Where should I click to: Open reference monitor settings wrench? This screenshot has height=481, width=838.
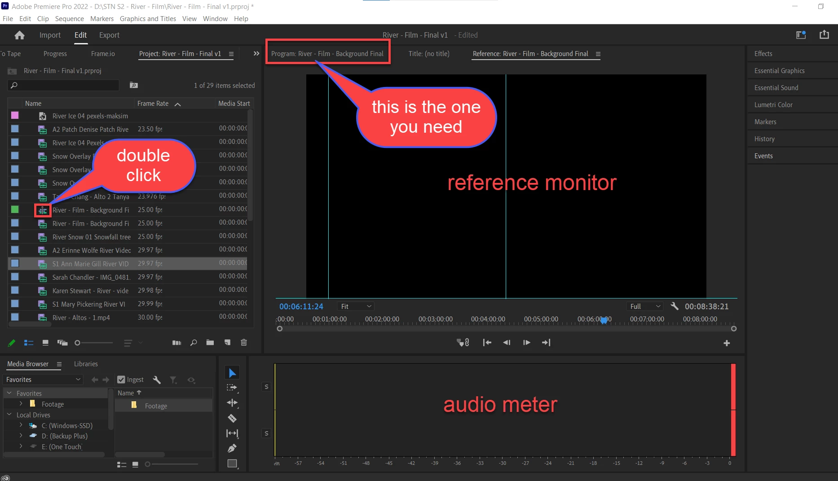[674, 306]
